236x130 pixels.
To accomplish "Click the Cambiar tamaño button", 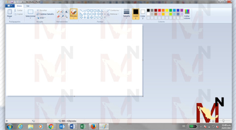I will click(x=45, y=14).
